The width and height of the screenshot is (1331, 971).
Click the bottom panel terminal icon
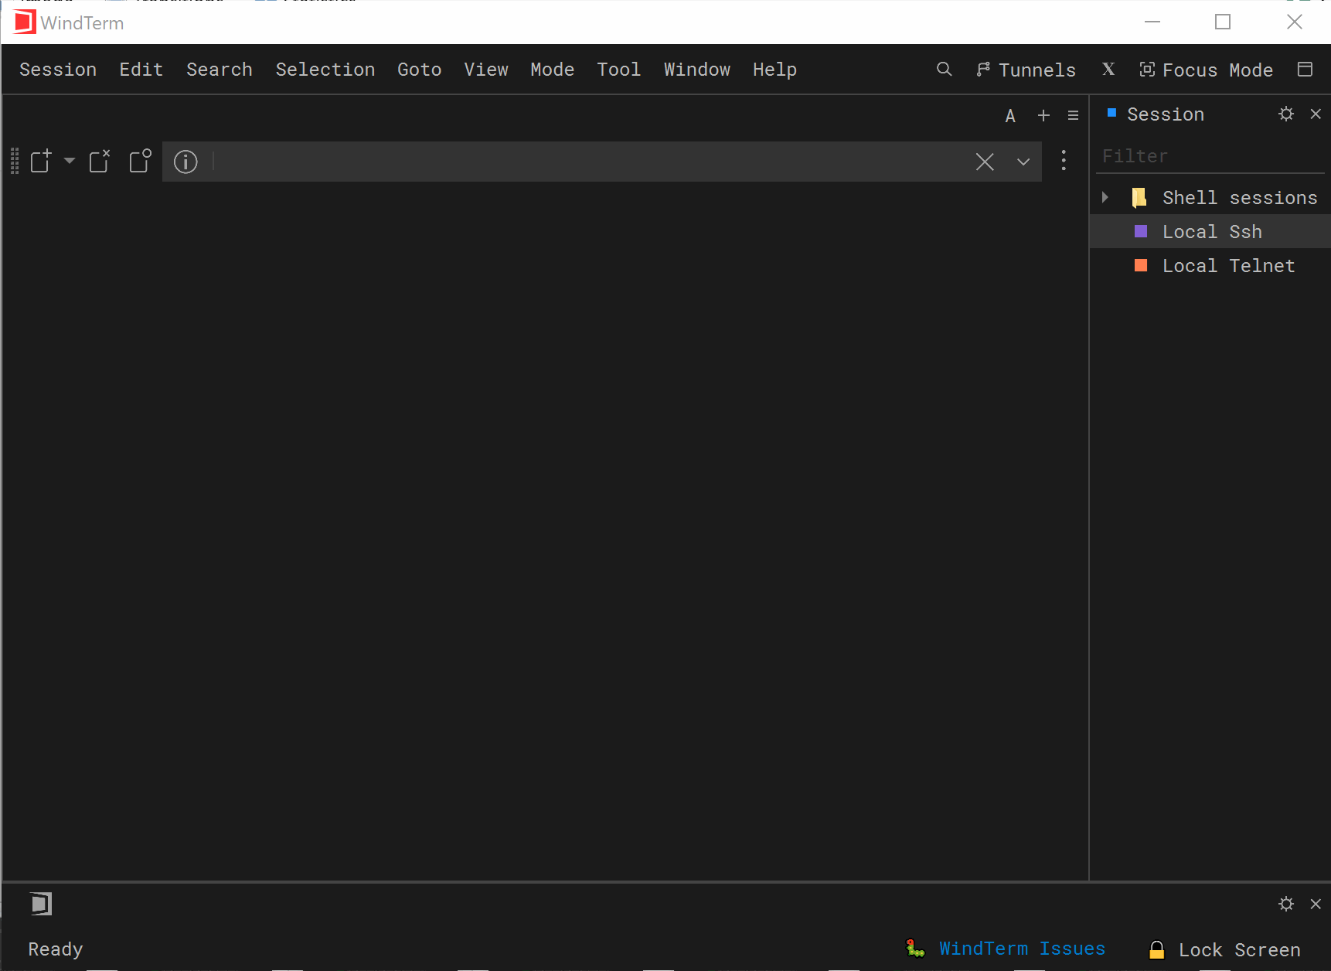point(41,904)
